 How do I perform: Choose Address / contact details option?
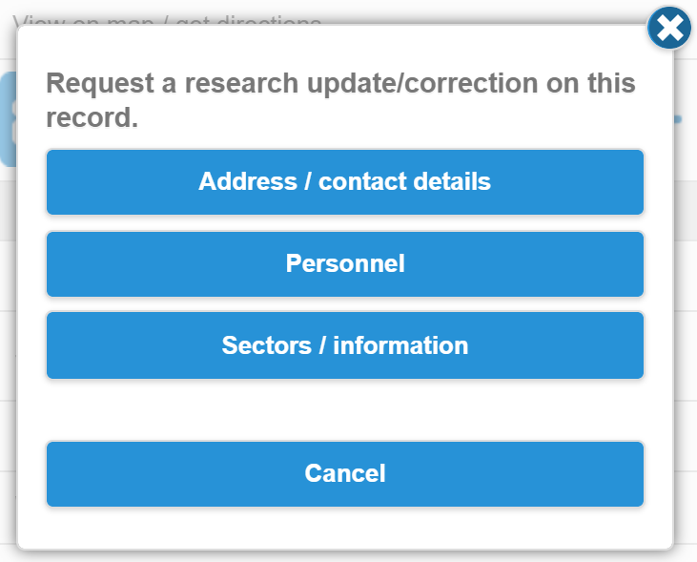(344, 181)
